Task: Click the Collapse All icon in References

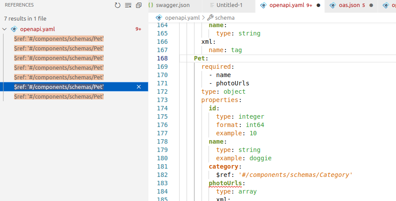Action: [x=139, y=5]
